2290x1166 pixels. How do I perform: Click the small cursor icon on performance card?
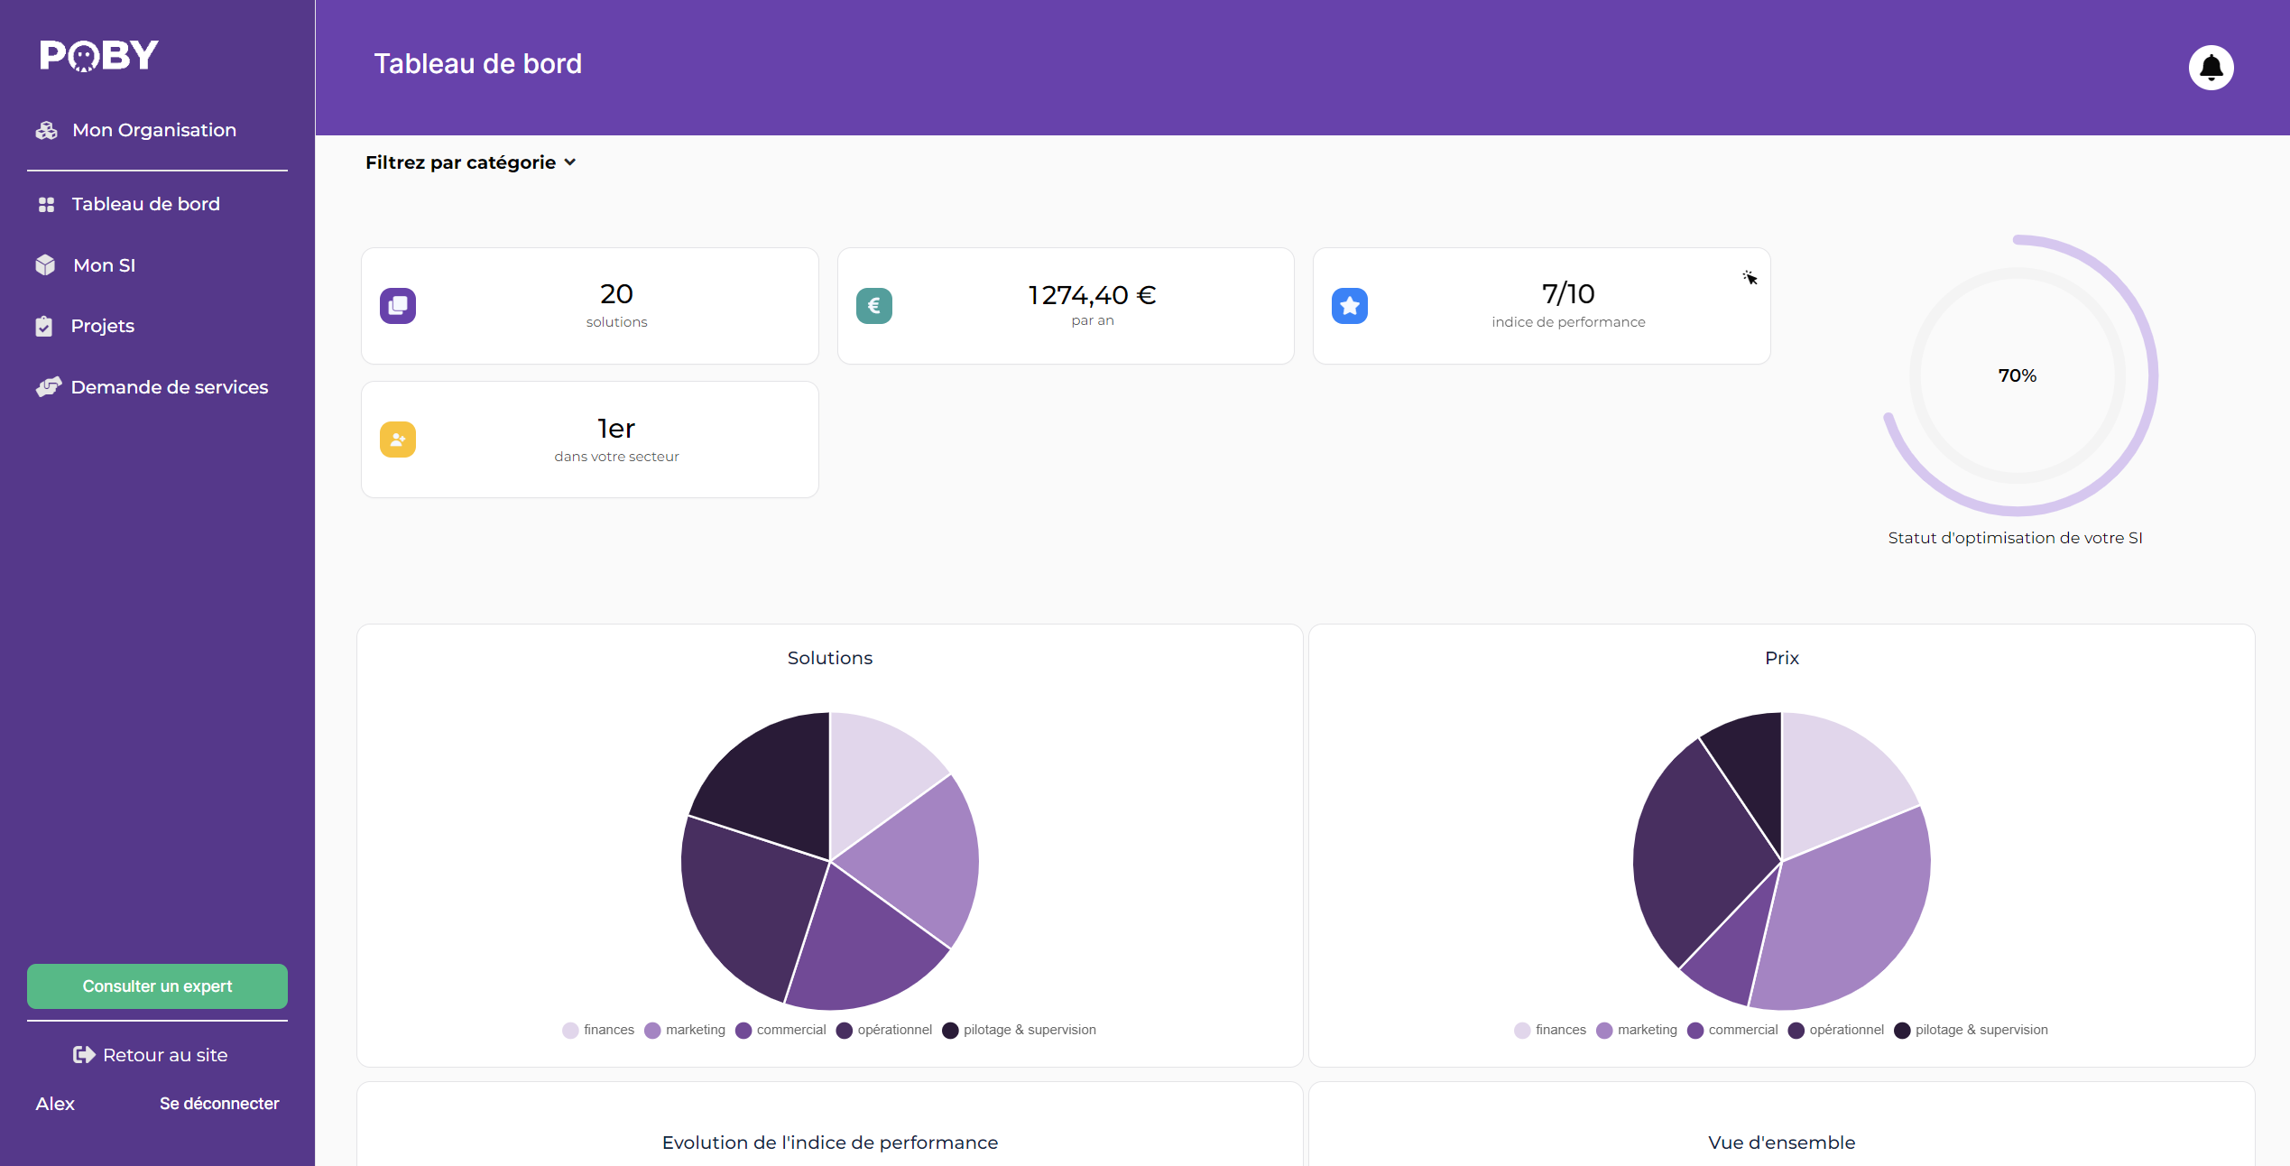[1750, 278]
